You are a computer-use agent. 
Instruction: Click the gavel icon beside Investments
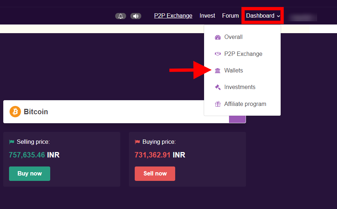click(218, 87)
